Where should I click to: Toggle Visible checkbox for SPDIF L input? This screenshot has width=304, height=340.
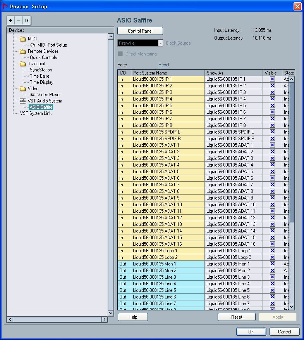point(272,132)
